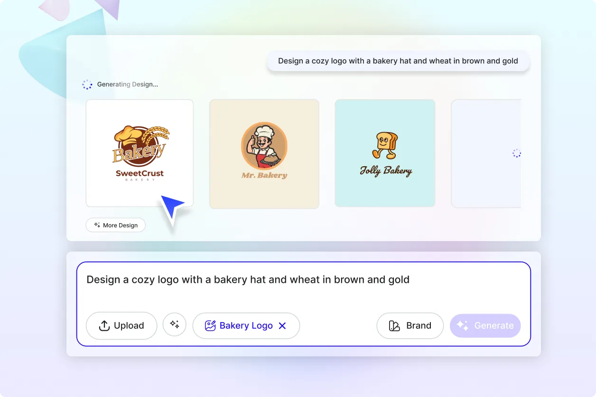This screenshot has width=596, height=397.
Task: Click the sparkle enhance prompt icon button
Action: [175, 325]
